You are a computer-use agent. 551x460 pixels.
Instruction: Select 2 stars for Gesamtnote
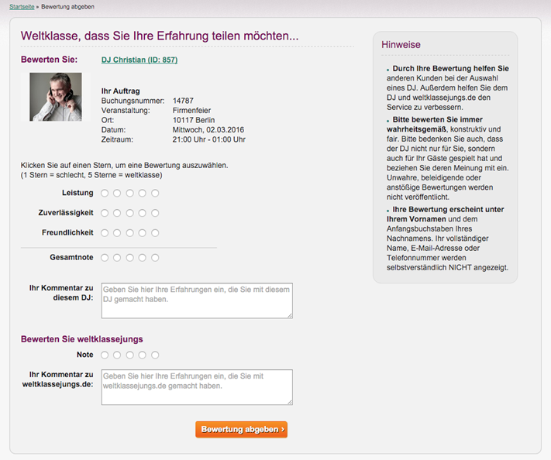tap(117, 258)
